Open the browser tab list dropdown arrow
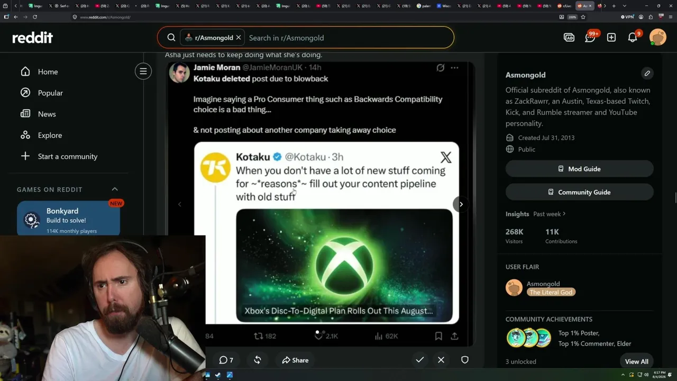This screenshot has height=381, width=677. tap(625, 6)
